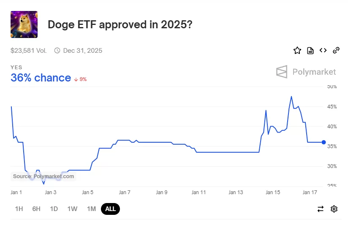Click the "36% chance" text
Image resolution: width=348 pixels, height=233 pixels.
click(41, 78)
